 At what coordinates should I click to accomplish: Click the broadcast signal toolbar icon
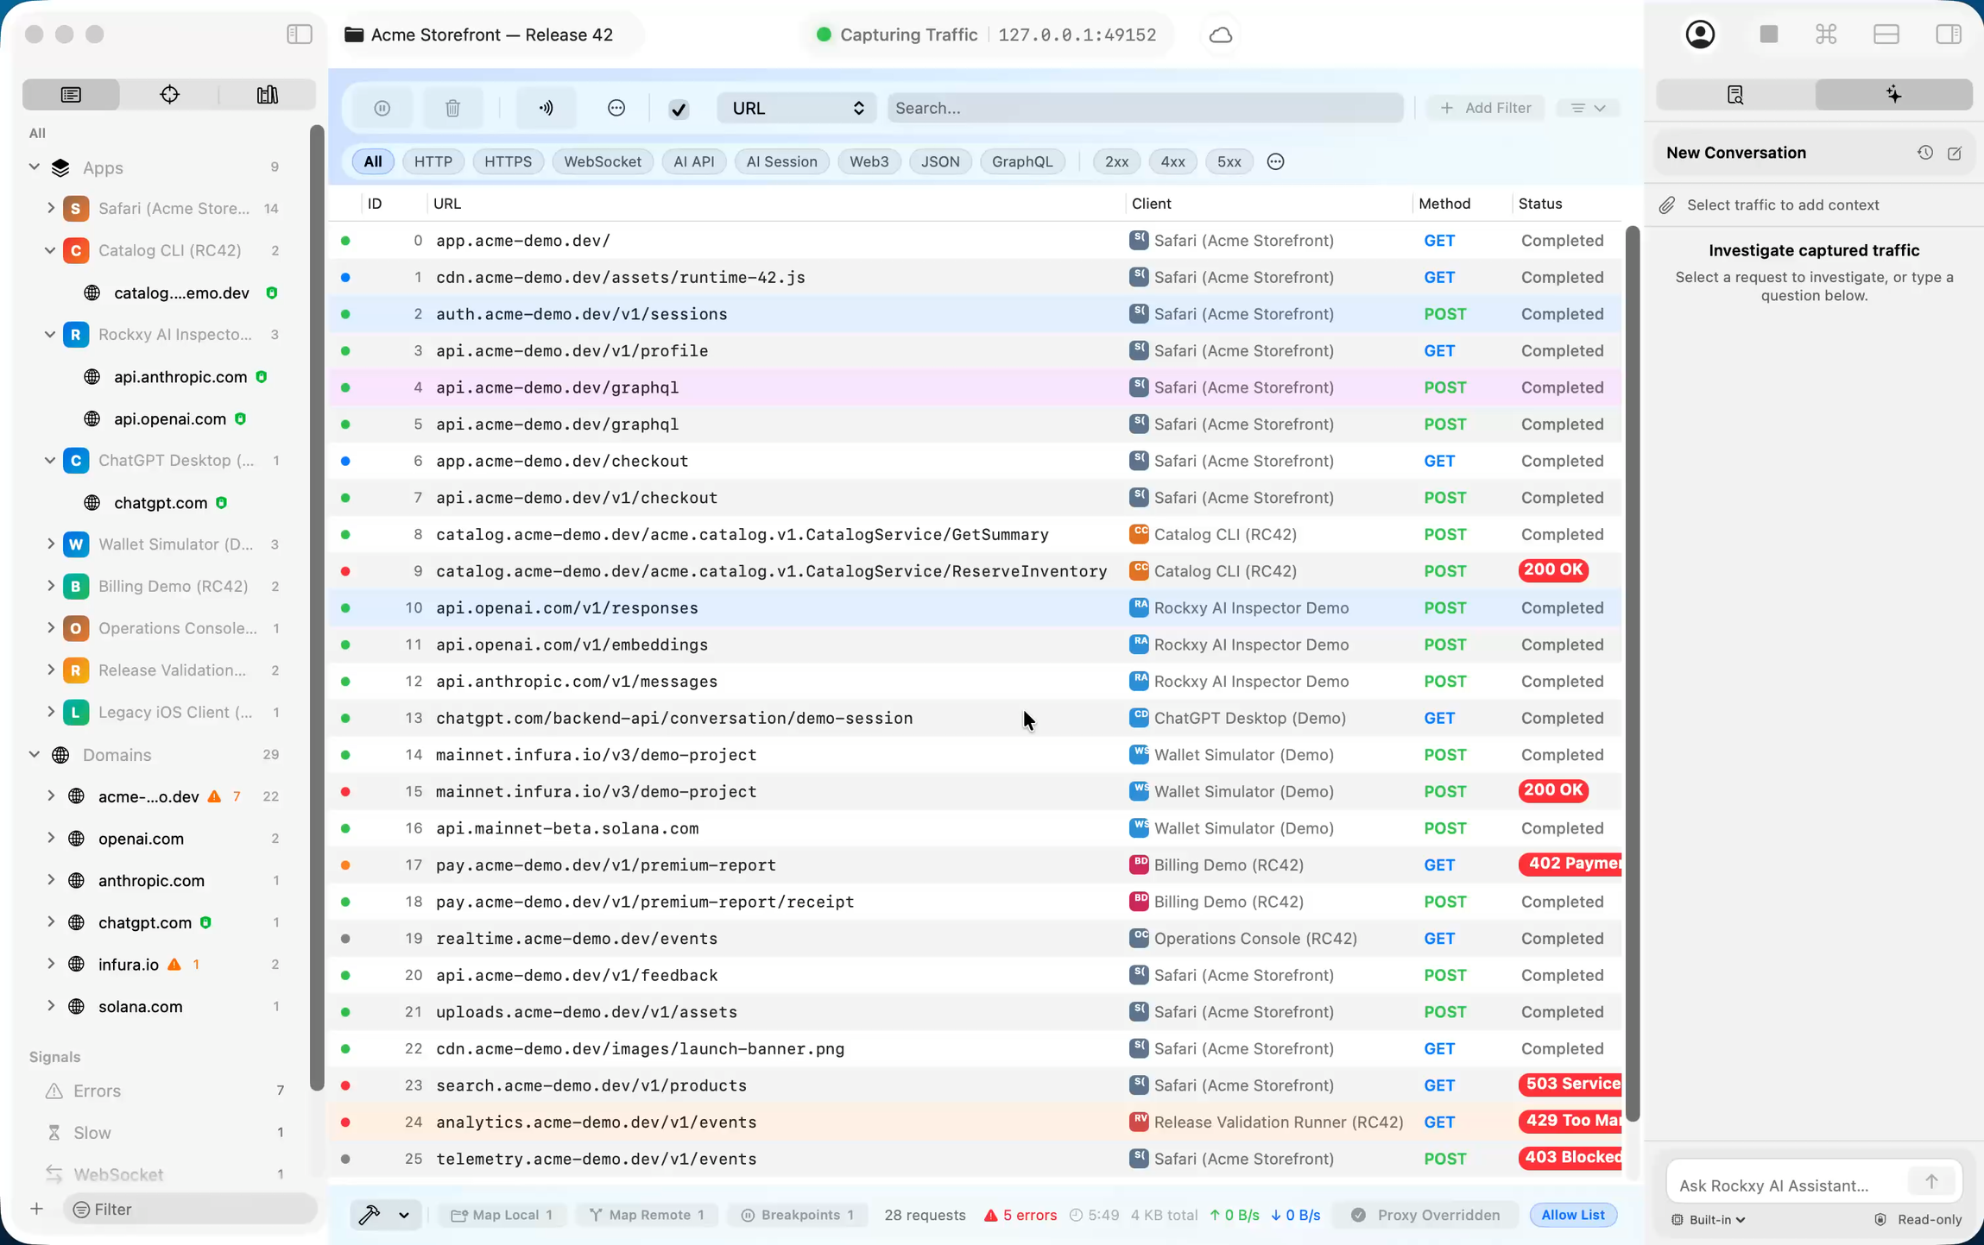[546, 108]
